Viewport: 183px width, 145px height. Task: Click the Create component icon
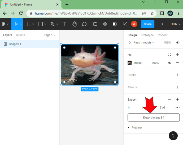[105, 24]
